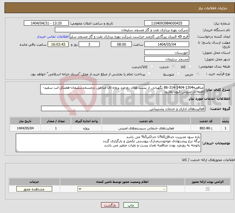The image size is (235, 213).
Task: Click the کد خدمت column header
Action: tap(206, 121)
